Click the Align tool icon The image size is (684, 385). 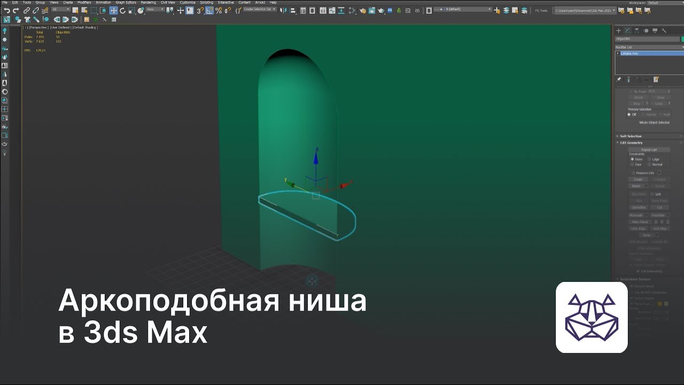pyautogui.click(x=293, y=10)
